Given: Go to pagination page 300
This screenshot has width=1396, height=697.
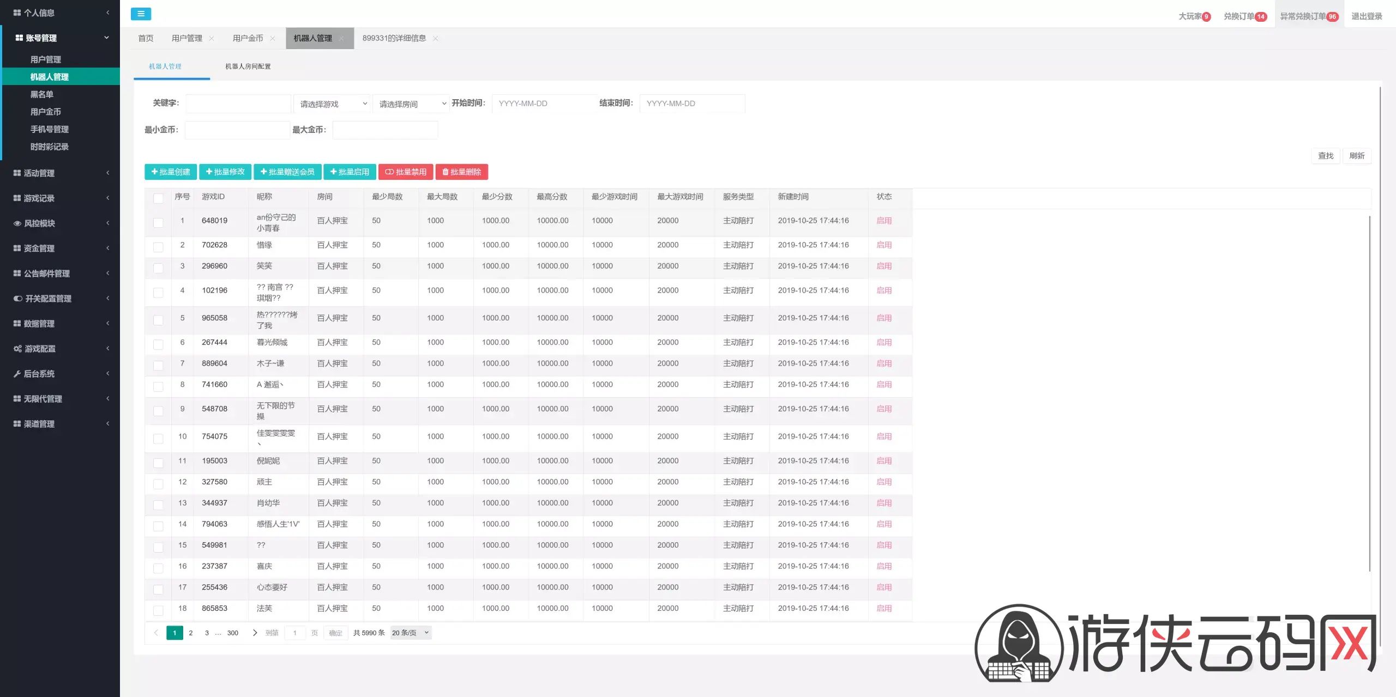Looking at the screenshot, I should (x=233, y=633).
